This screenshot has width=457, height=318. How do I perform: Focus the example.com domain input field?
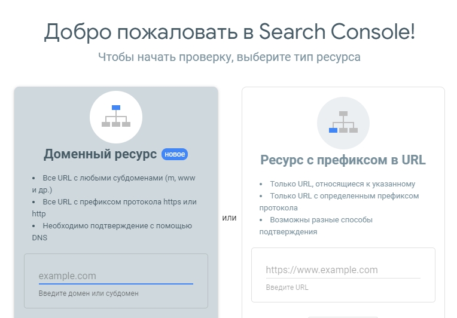pos(116,276)
